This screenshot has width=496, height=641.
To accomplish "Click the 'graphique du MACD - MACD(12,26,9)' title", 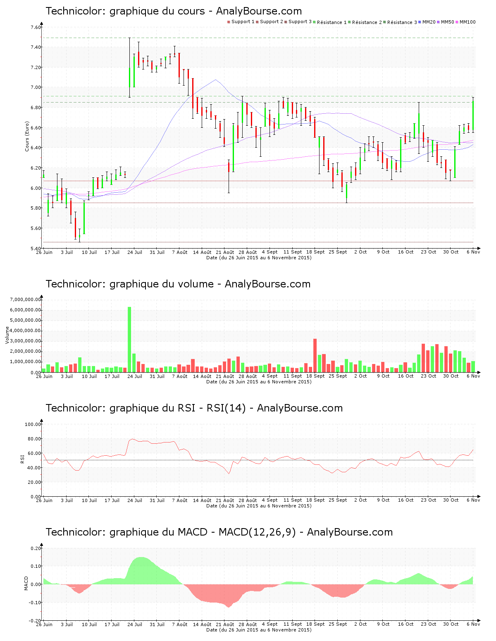I will 203,532.
